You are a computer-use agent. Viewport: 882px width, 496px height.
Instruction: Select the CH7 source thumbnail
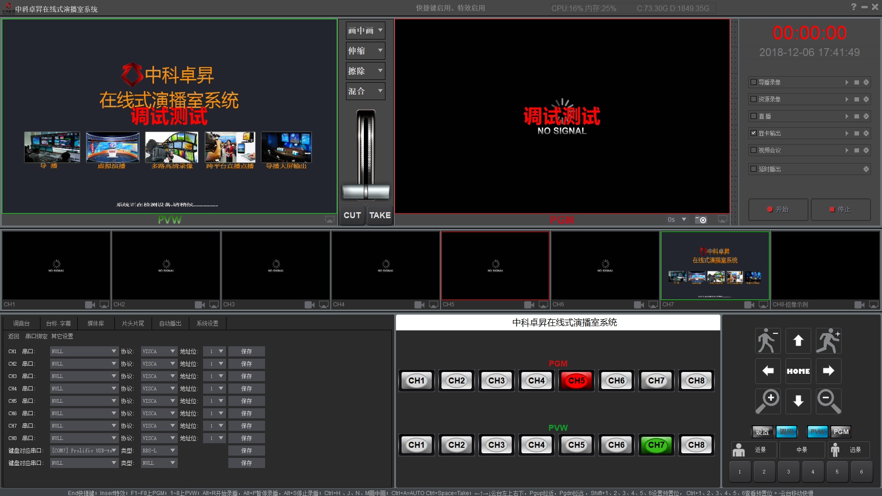click(x=715, y=265)
